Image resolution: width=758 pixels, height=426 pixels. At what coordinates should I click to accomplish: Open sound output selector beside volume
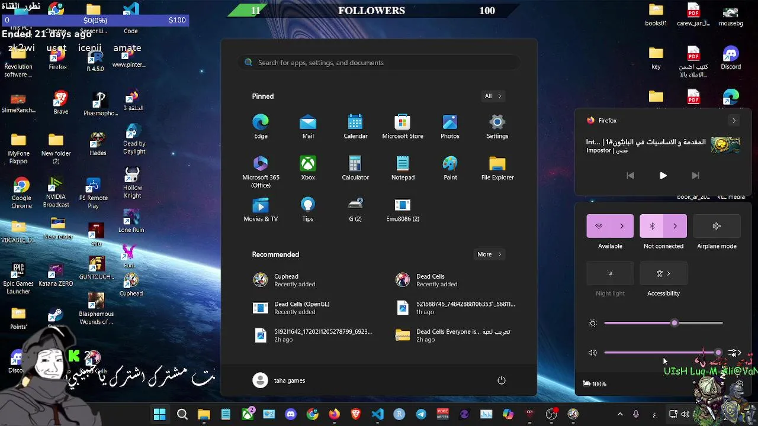(734, 353)
